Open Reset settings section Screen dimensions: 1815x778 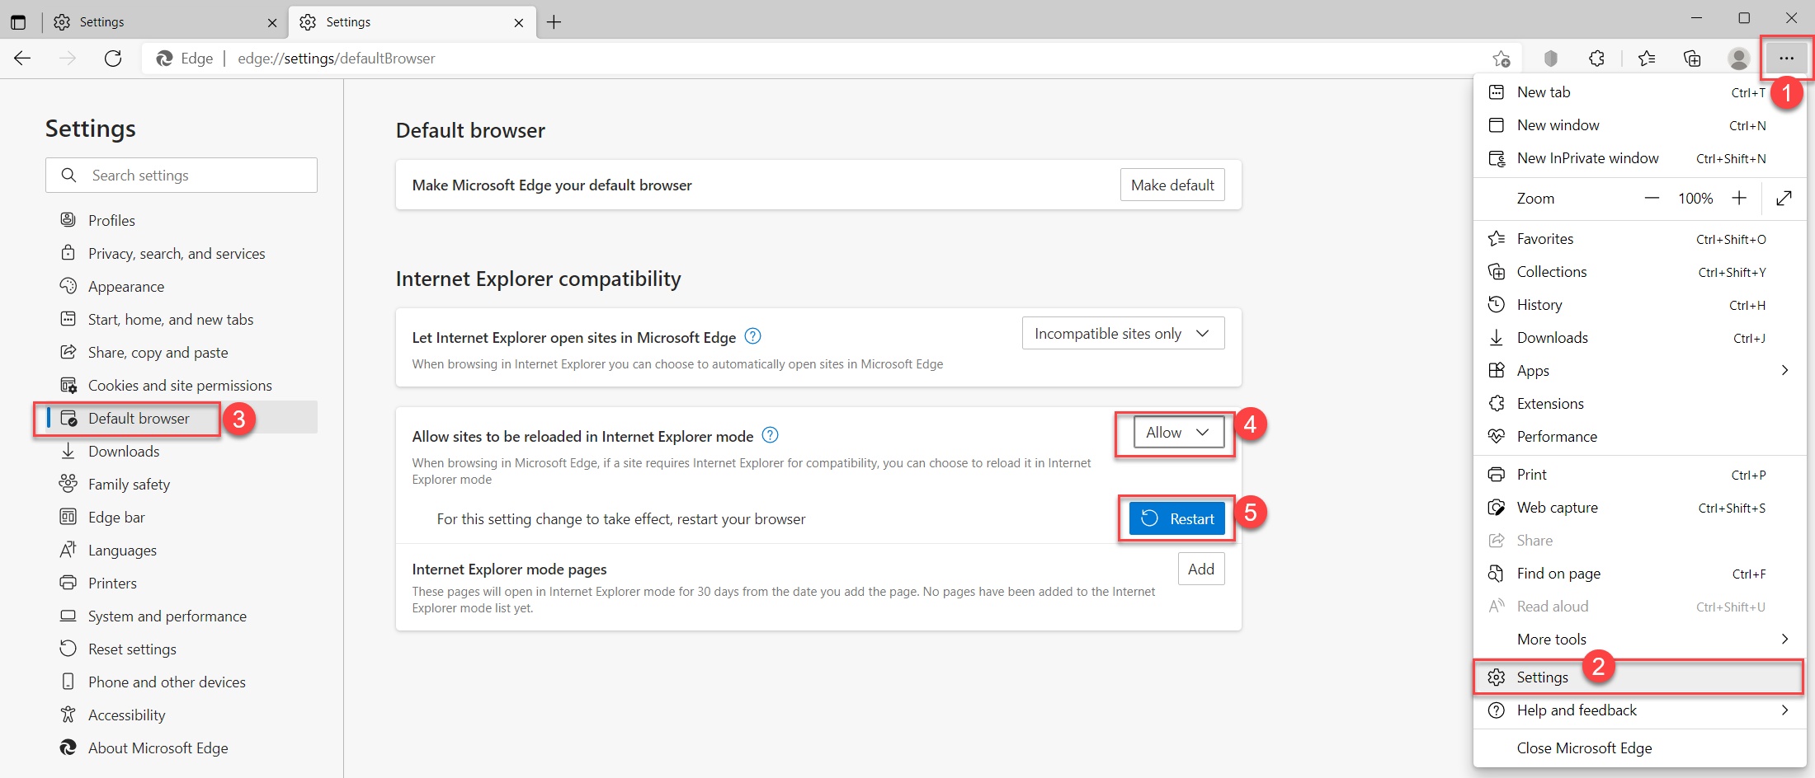tap(181, 649)
